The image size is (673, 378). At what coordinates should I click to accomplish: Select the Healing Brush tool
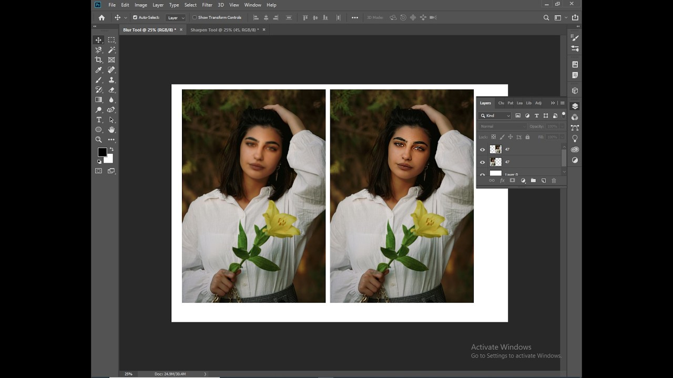[x=111, y=70]
